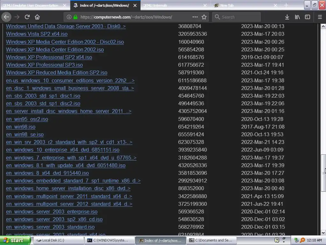Click the help question mark taskbar icon
This screenshot has height=245, width=326.
click(277, 241)
